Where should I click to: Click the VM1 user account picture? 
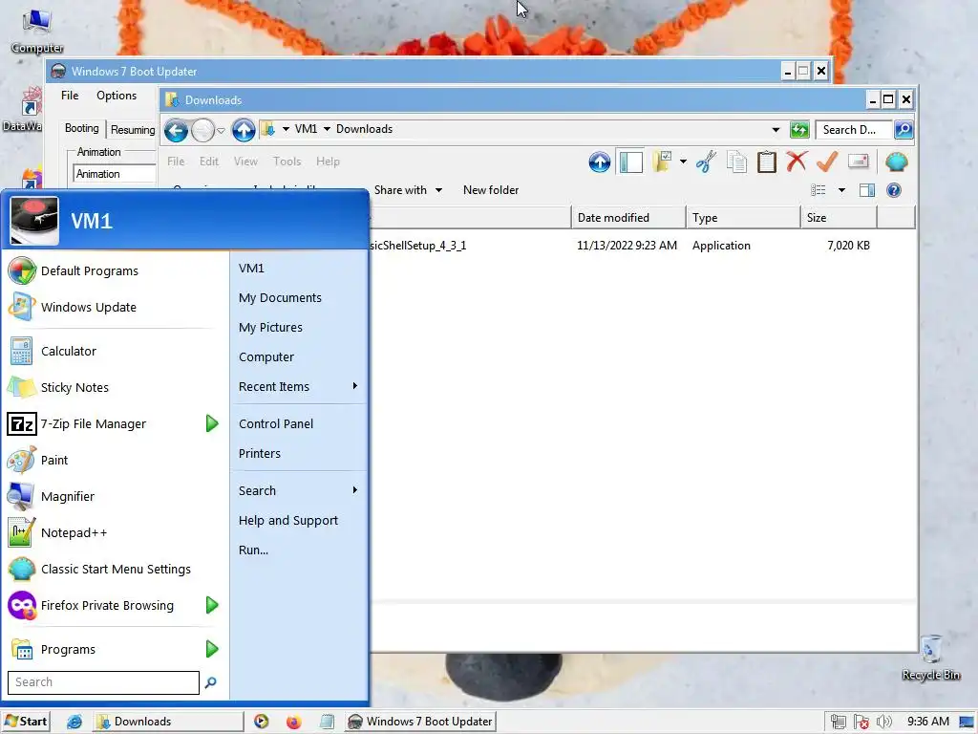pos(34,221)
